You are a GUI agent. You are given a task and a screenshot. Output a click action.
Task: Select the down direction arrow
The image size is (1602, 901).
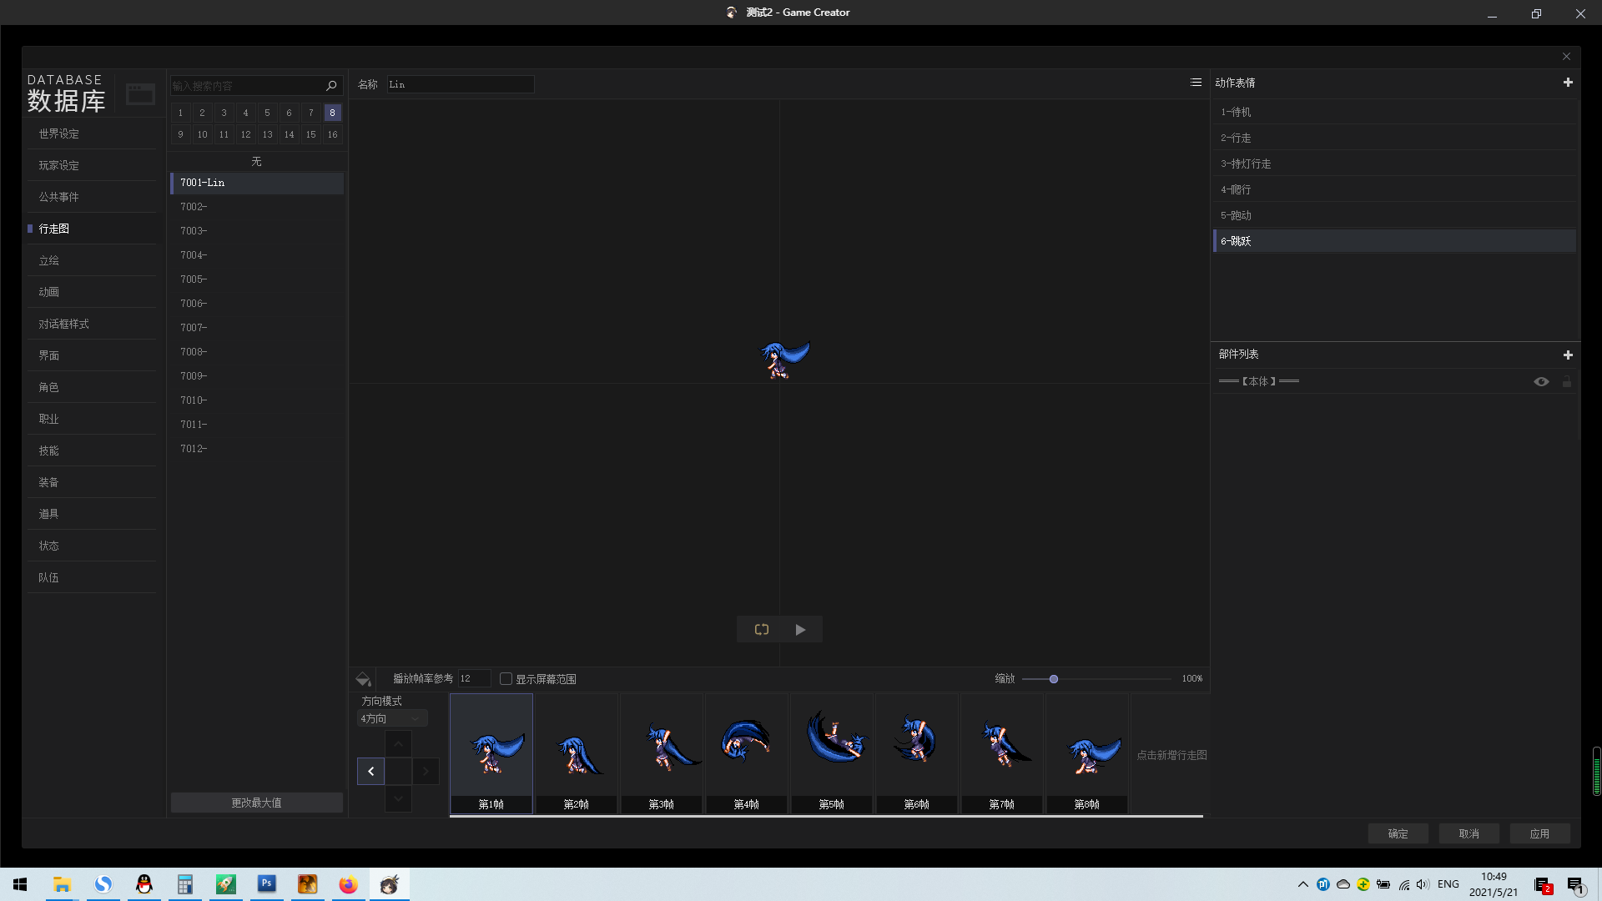398,799
